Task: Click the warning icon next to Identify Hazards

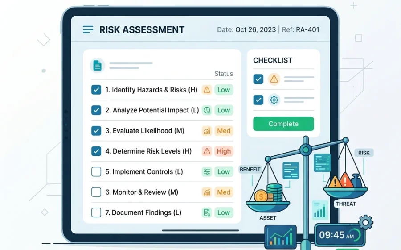Action: (207, 90)
